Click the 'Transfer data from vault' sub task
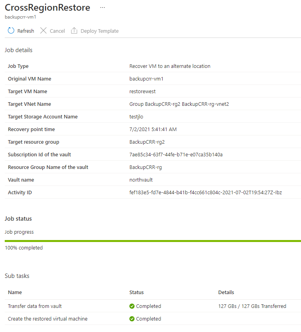 tap(35, 306)
